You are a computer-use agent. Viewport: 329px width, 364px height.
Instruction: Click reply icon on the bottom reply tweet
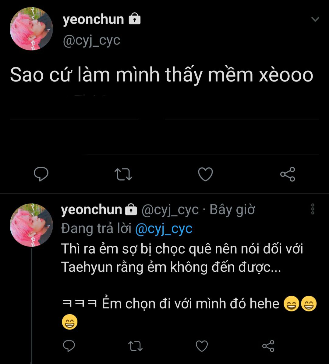69,346
